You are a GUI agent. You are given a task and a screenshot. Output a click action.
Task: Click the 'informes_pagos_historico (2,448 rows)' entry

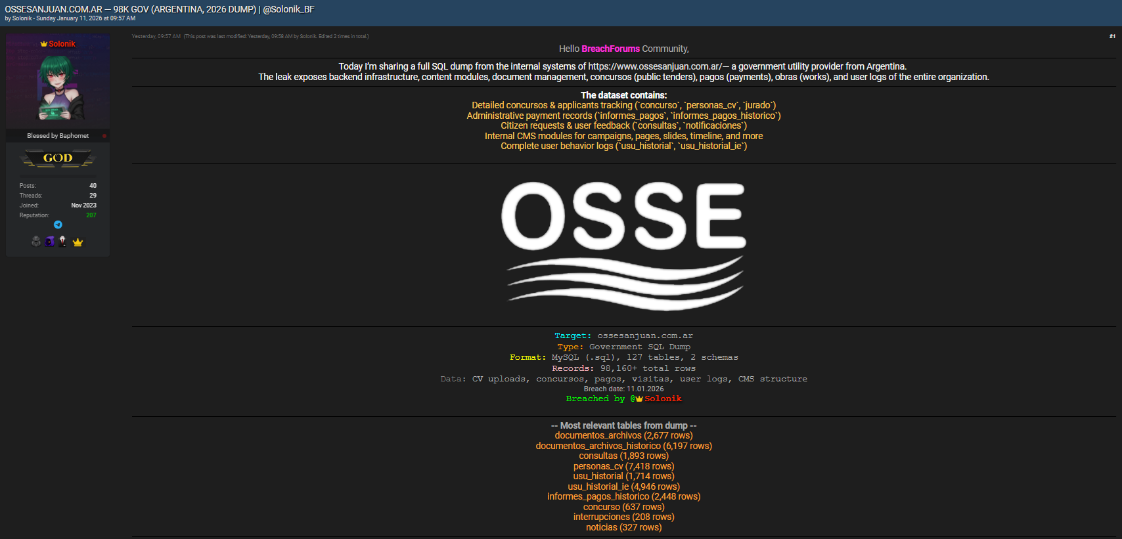point(623,496)
